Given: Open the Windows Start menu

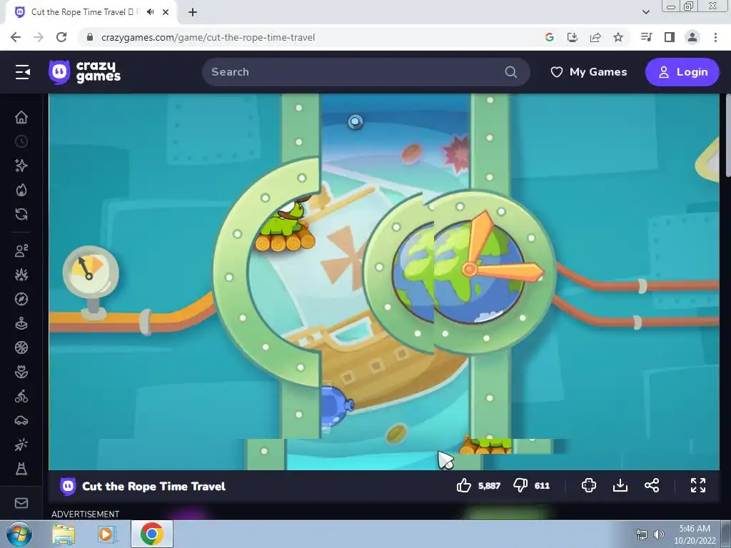Looking at the screenshot, I should point(19,534).
